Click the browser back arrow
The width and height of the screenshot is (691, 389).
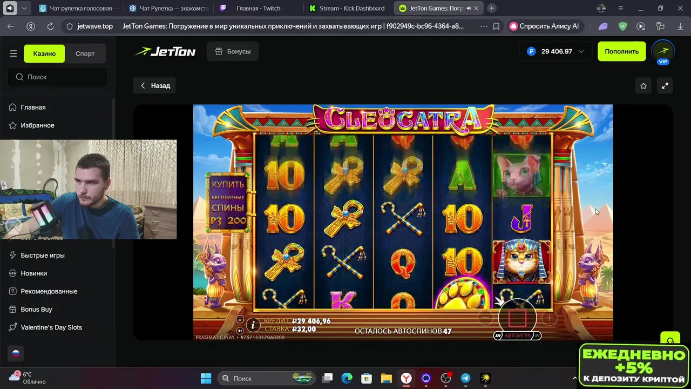click(x=11, y=26)
